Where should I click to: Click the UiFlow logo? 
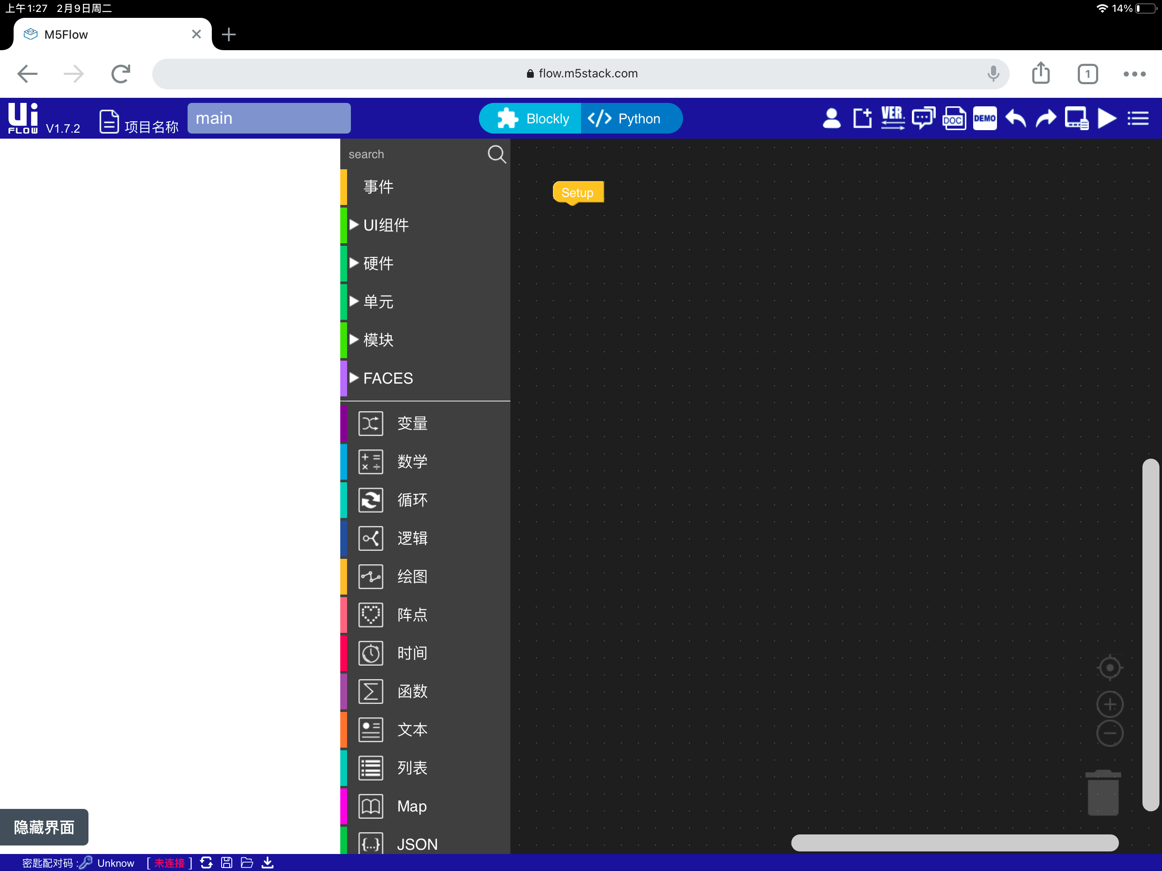click(x=23, y=118)
